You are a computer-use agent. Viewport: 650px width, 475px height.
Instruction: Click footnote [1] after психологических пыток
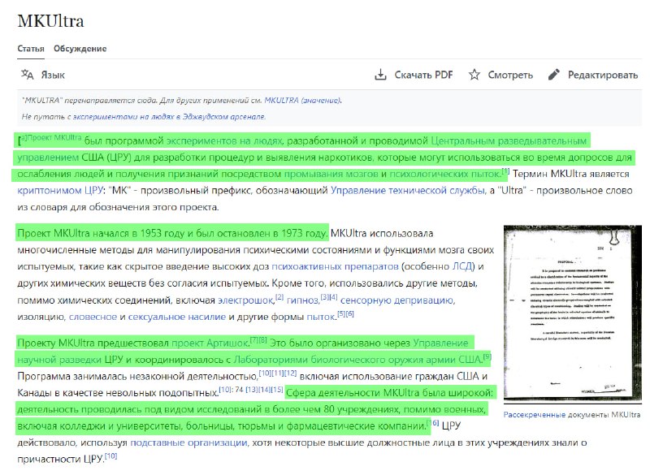pos(505,171)
